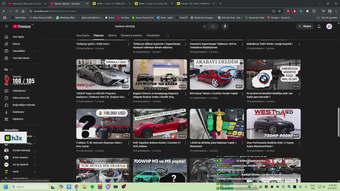Switch to 'Mazda / RX / RX-8' browser tab
This screenshot has height=191, width=340.
(x=196, y=4)
